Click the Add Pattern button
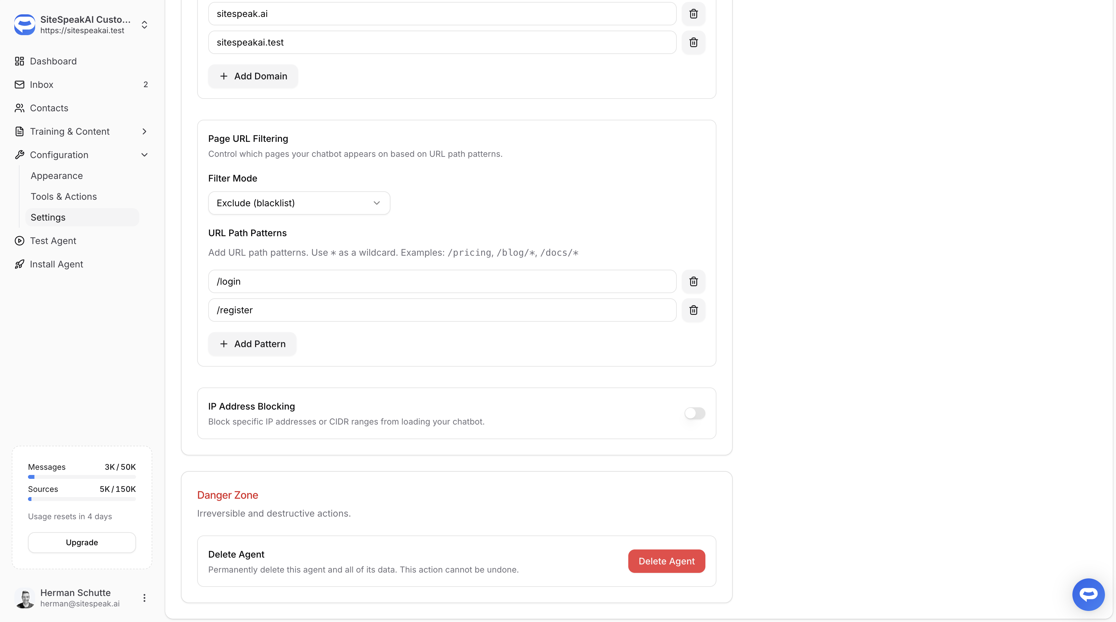 pos(252,344)
